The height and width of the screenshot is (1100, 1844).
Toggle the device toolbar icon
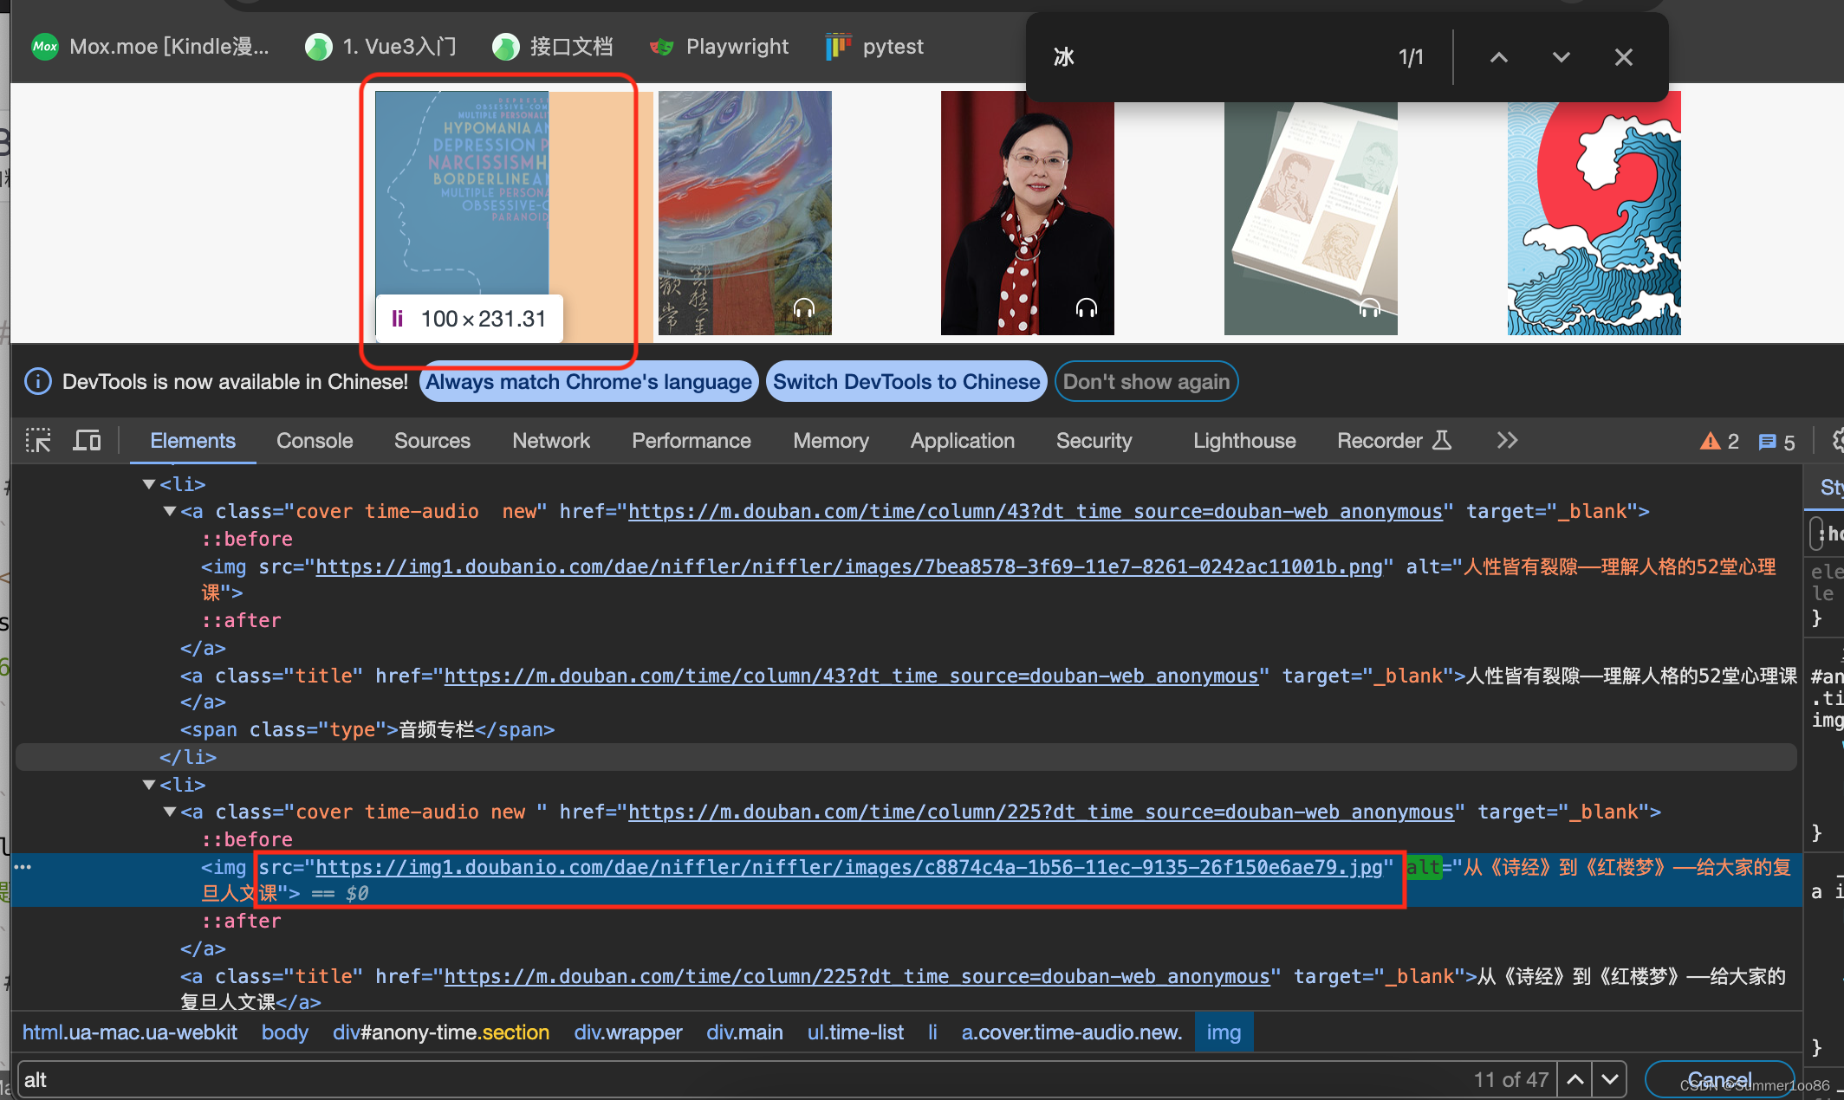point(87,441)
